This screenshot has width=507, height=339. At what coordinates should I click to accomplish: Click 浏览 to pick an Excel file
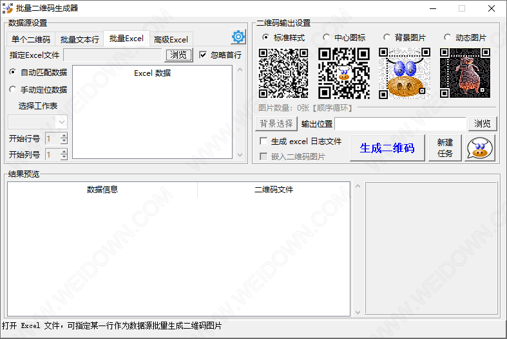pos(179,55)
